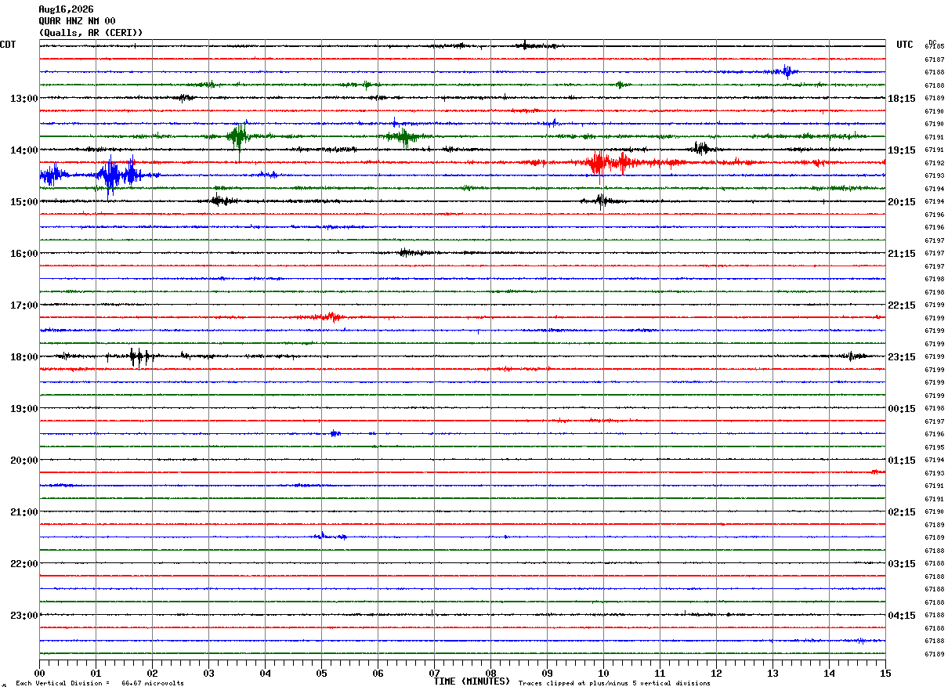
Task: Click the traces clipped footnote text
Action: coord(614,684)
